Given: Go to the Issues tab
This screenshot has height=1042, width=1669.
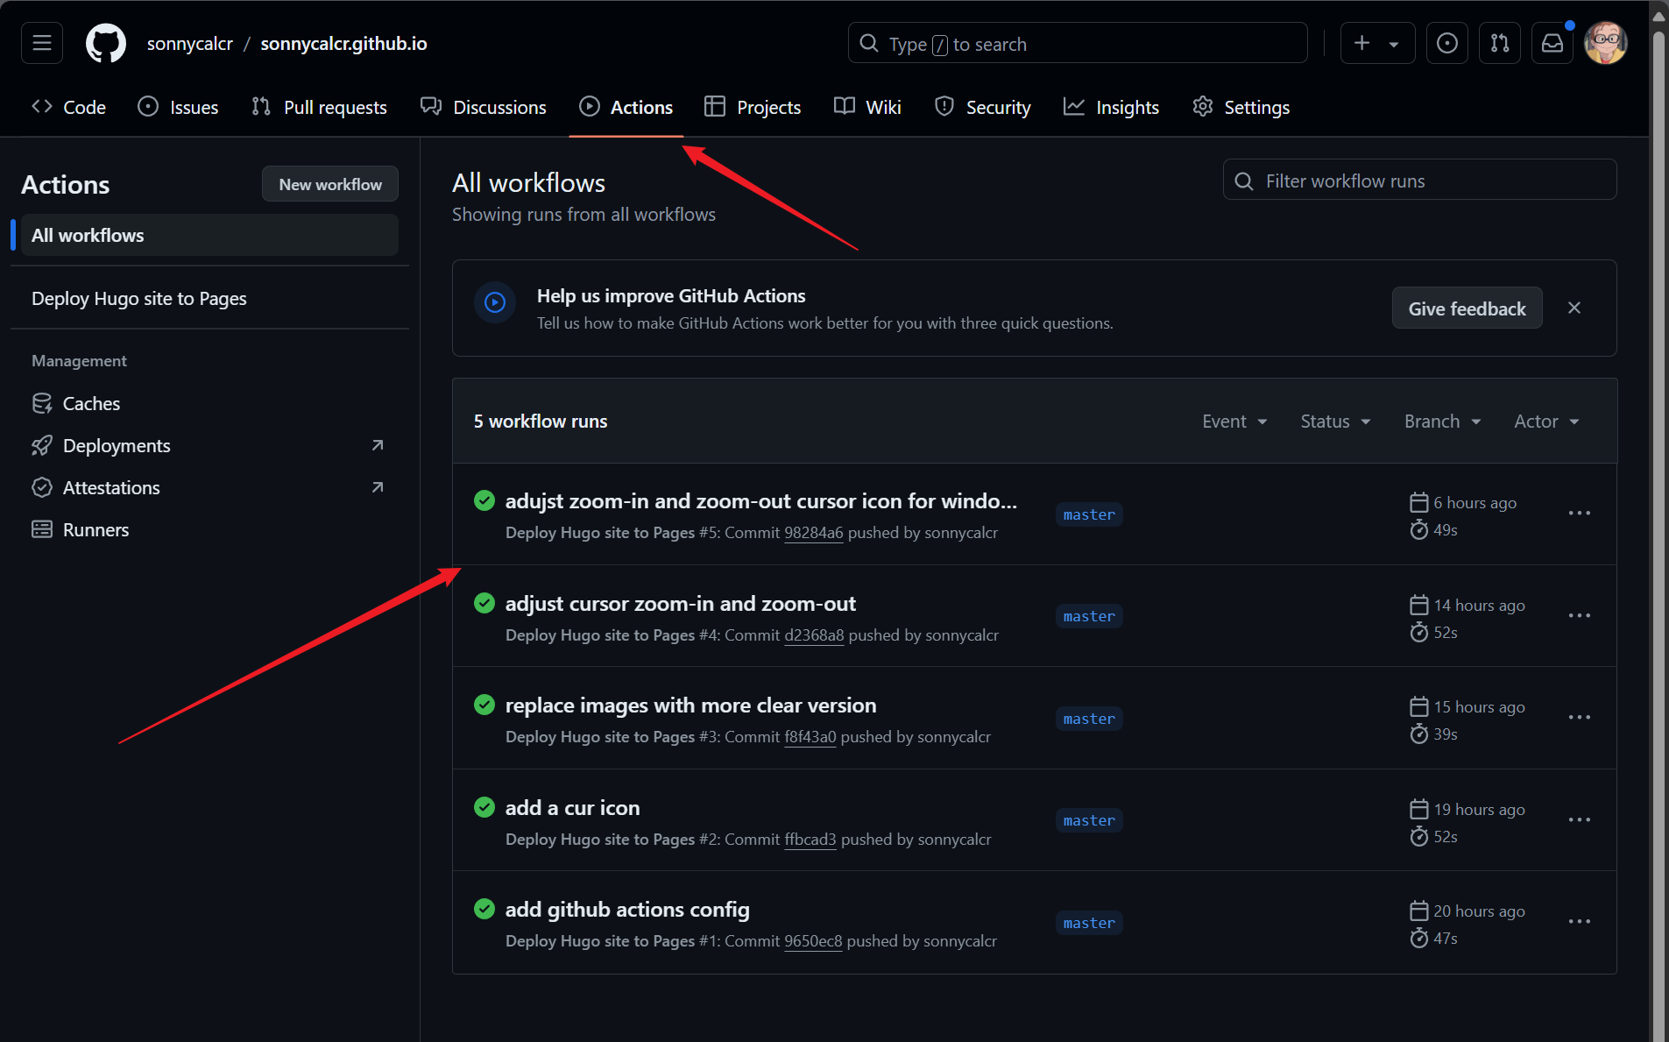Looking at the screenshot, I should (179, 107).
